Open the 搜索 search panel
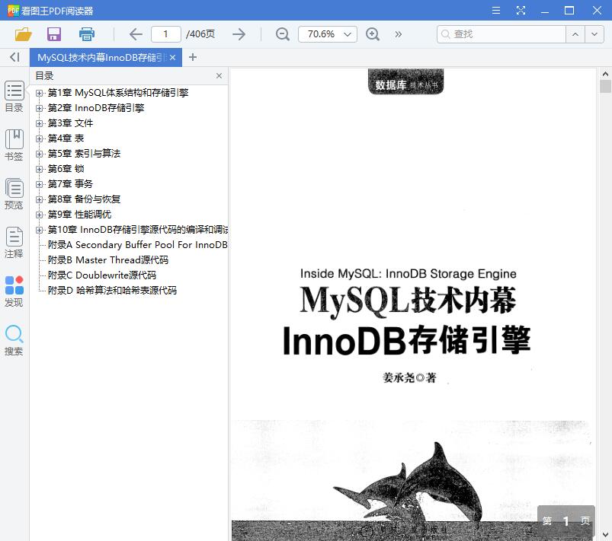The height and width of the screenshot is (541, 612). (14, 340)
